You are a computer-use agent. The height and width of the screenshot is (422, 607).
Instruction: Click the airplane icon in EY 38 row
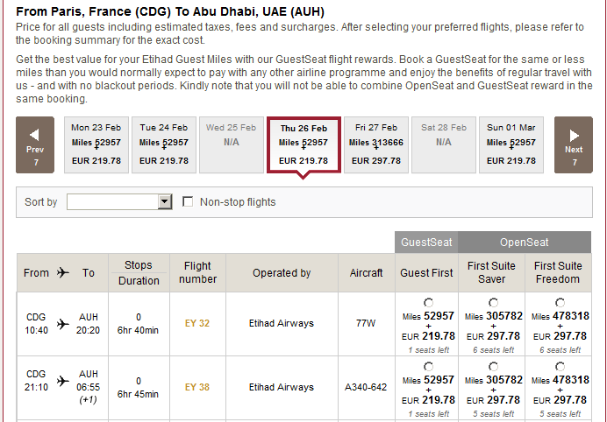[x=62, y=381]
